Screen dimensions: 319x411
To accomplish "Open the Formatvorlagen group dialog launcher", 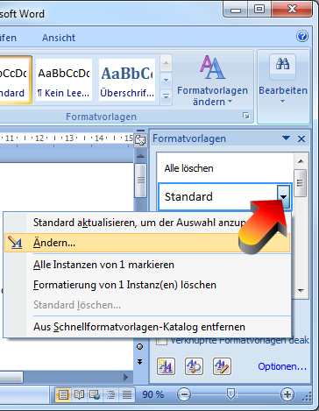I will (246, 116).
